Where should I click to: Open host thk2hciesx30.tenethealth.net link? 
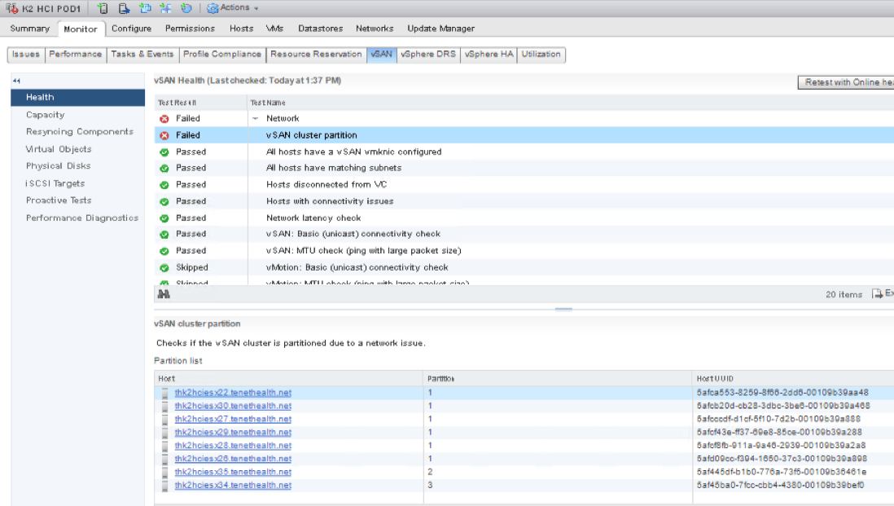click(233, 406)
